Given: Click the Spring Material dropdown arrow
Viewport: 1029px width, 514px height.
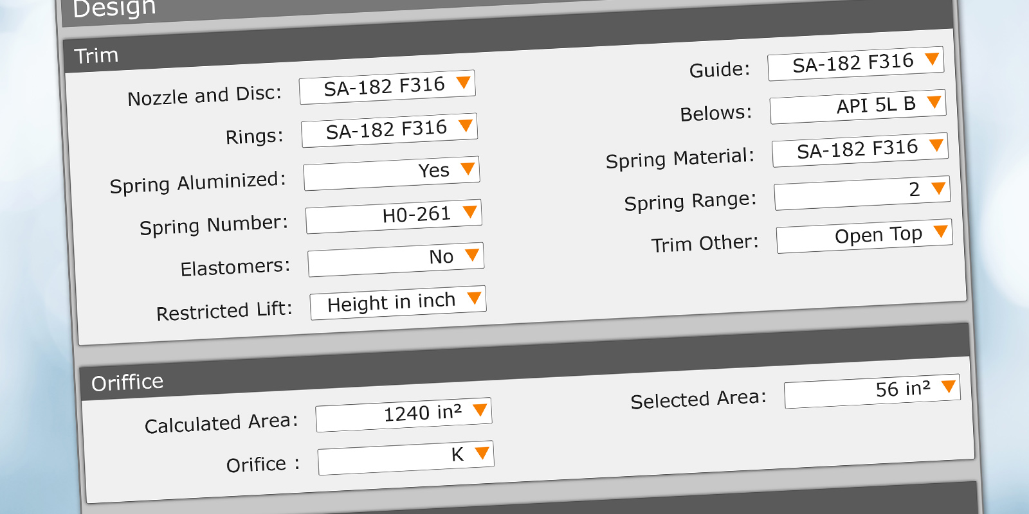Looking at the screenshot, I should (936, 145).
